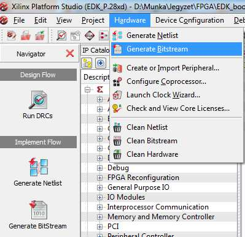
Task: Open the View menu
Action: (64, 20)
